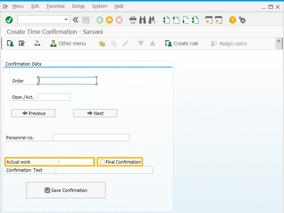Click Delete Favorites star-trash icon

pyautogui.click(x=114, y=43)
